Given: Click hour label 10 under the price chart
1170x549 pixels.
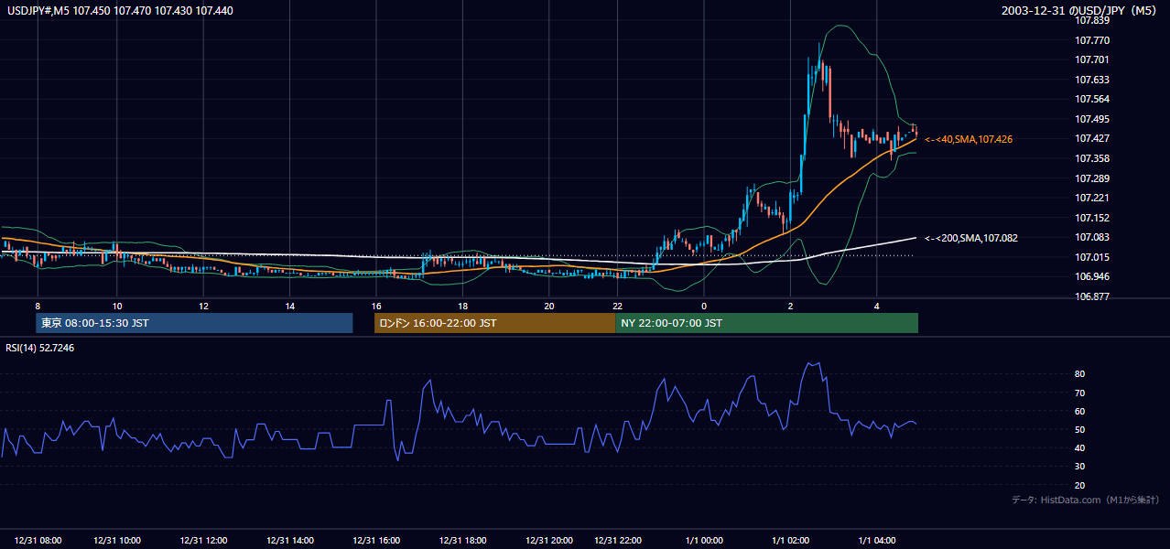Looking at the screenshot, I should point(117,306).
